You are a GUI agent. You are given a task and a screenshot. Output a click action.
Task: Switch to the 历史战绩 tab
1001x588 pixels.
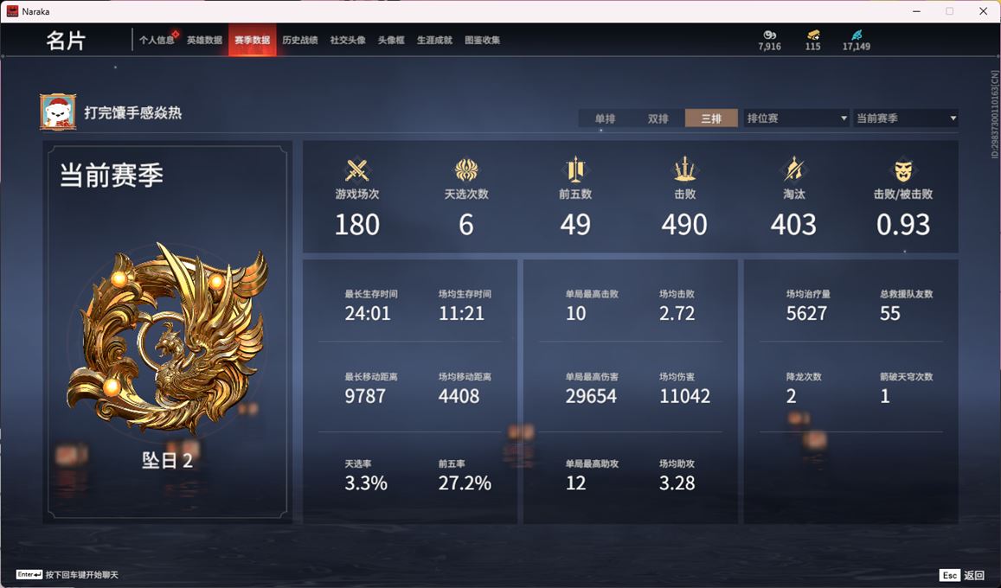[300, 40]
